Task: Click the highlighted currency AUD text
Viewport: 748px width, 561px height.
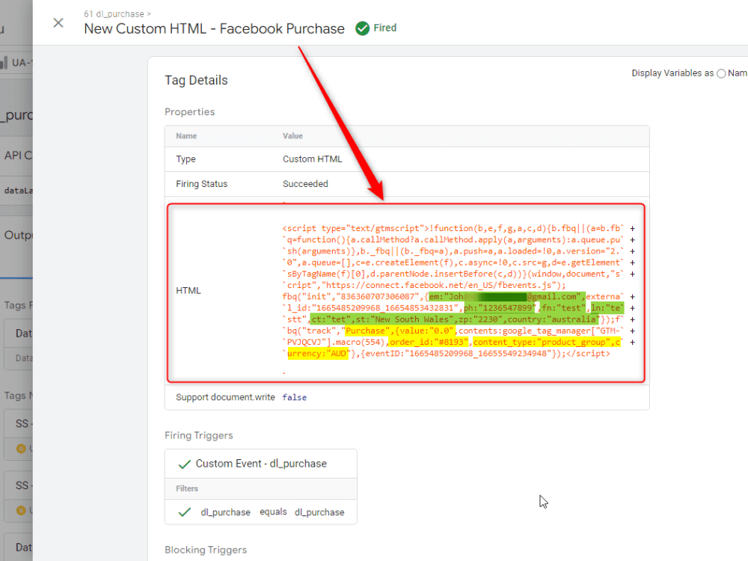Action: point(318,354)
